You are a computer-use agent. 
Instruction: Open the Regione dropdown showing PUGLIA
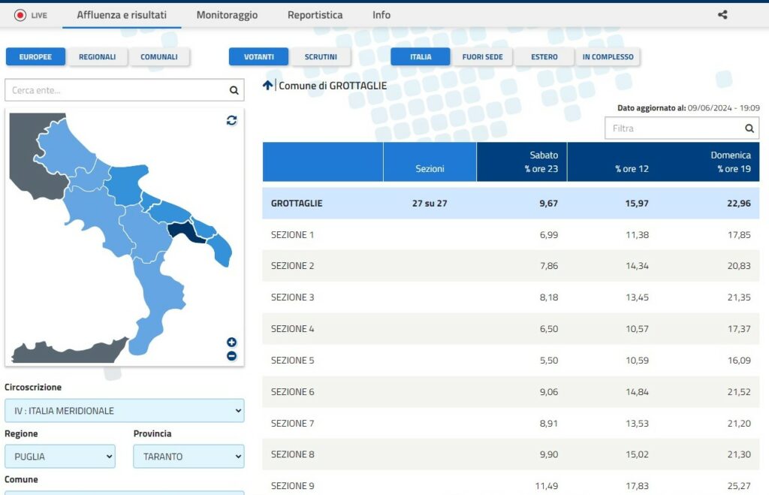pyautogui.click(x=60, y=456)
